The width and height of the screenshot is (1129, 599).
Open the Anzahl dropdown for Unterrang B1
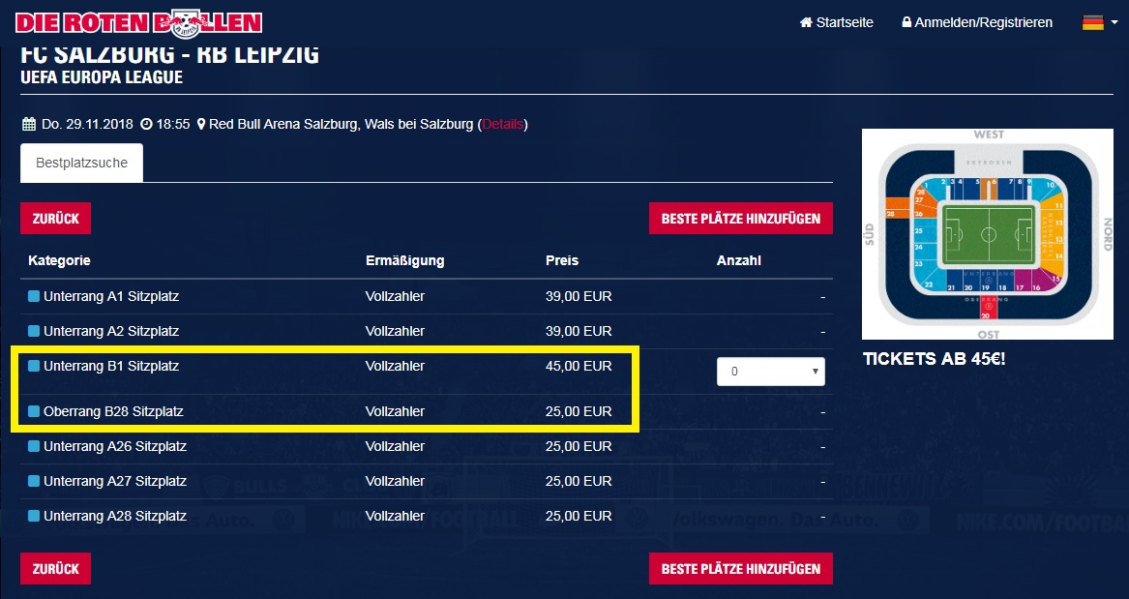point(770,372)
